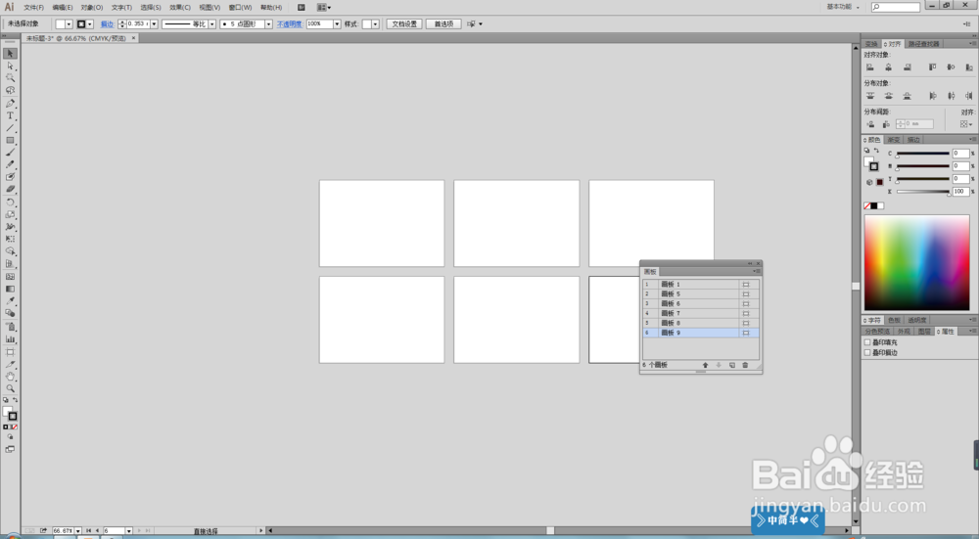Open the 等比 width profile dropdown
This screenshot has width=979, height=539.
pyautogui.click(x=211, y=23)
